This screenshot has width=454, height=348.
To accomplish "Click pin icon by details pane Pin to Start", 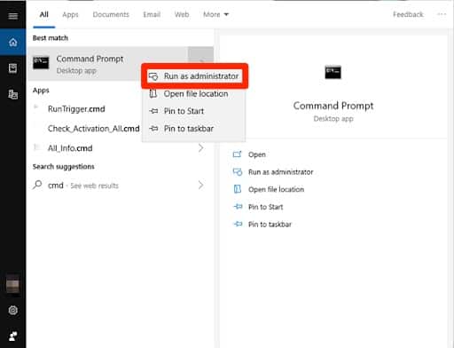I will (238, 207).
